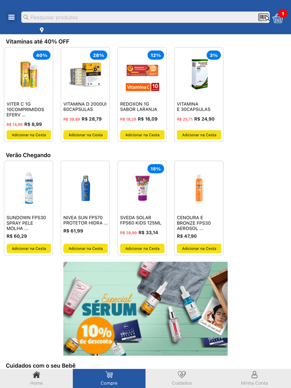
Task: Tap the location pin icon
Action: point(42,30)
